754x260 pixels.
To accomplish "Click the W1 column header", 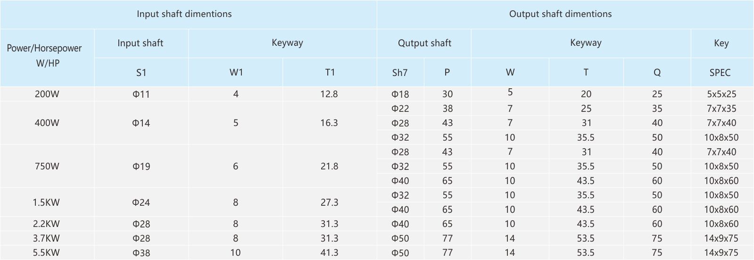I will pos(236,72).
